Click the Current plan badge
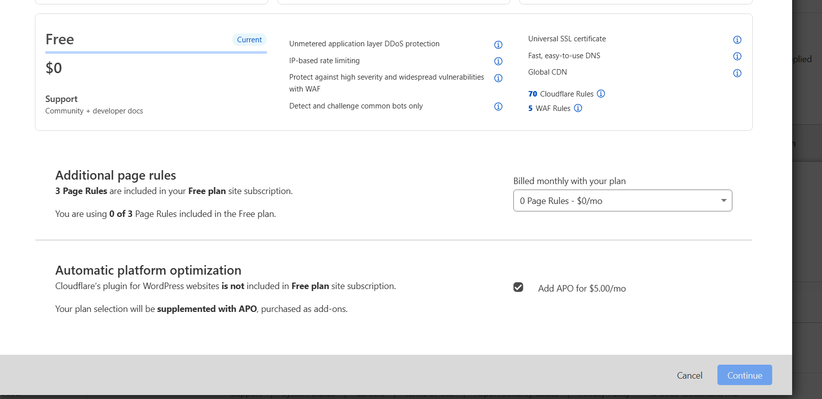 tap(249, 40)
